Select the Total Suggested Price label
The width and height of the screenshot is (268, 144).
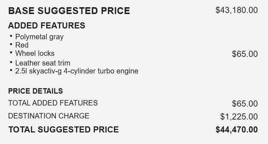[63, 130]
